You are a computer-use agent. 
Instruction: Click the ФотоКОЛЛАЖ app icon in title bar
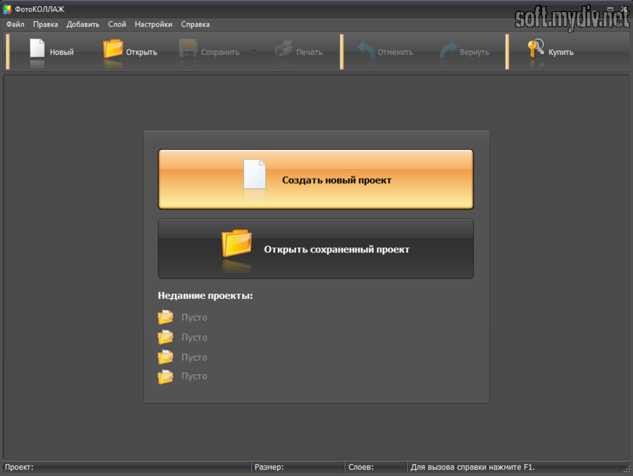[x=7, y=9]
